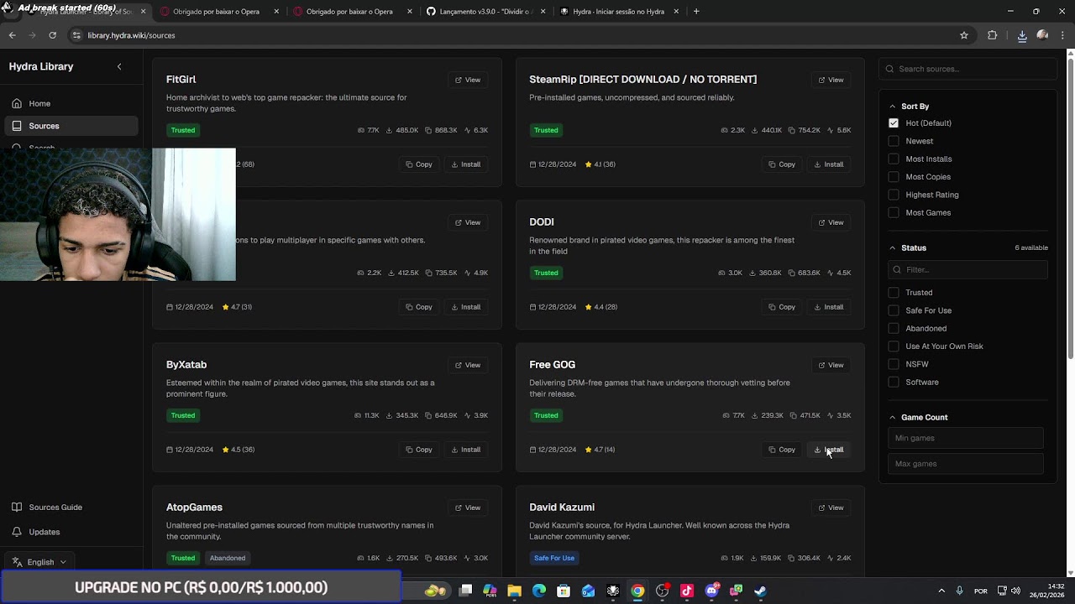Bookmark this page with the star
The width and height of the screenshot is (1075, 604).
[x=964, y=35]
